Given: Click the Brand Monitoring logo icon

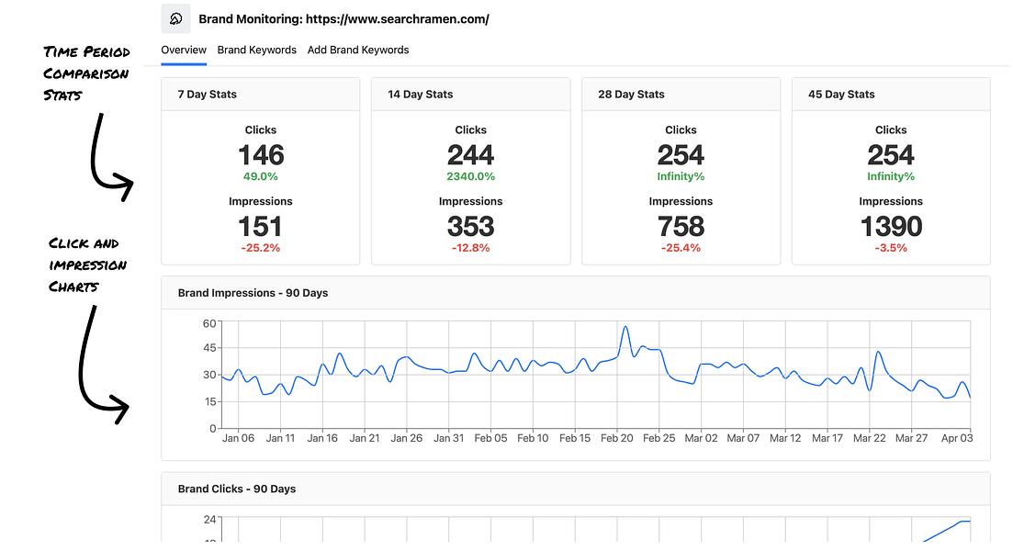Looking at the screenshot, I should click(175, 18).
